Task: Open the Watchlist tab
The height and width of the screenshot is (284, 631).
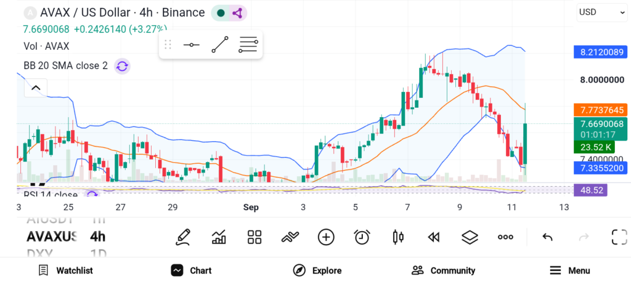Action: pos(65,270)
